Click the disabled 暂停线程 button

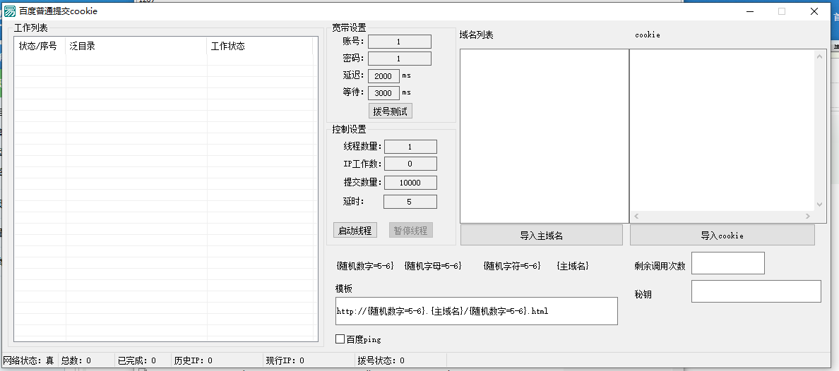coord(410,231)
